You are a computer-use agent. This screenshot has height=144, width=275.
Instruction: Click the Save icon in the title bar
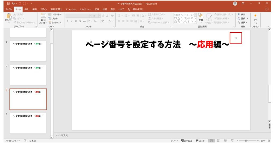pyautogui.click(x=8, y=3)
